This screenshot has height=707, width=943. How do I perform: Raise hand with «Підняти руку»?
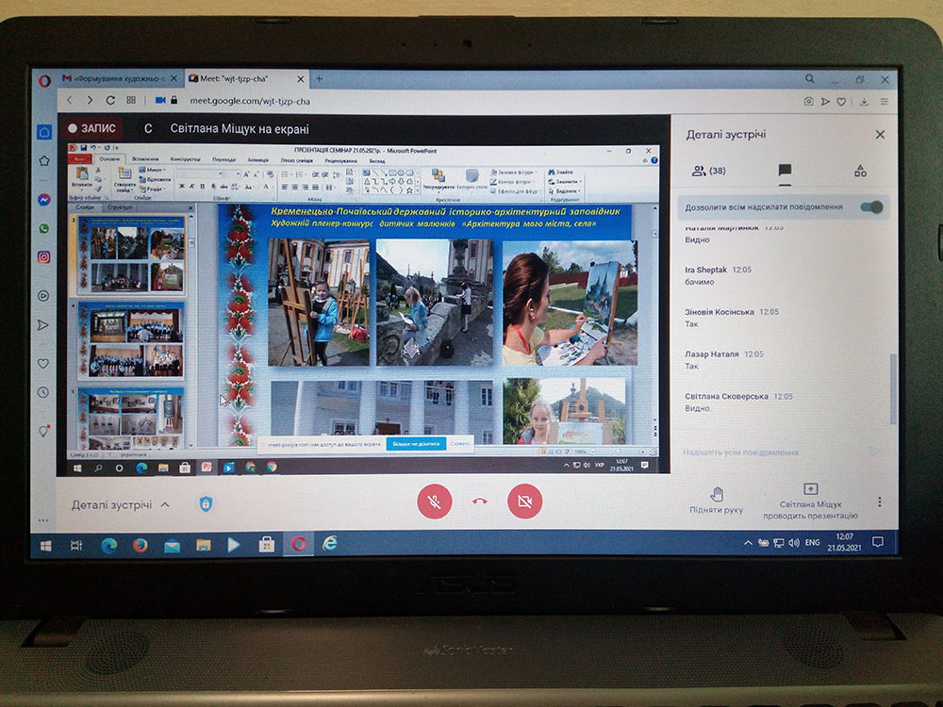pos(717,501)
